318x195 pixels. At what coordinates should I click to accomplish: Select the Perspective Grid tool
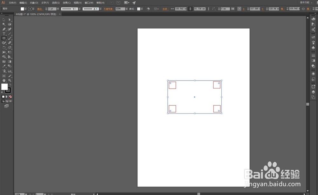[10, 57]
